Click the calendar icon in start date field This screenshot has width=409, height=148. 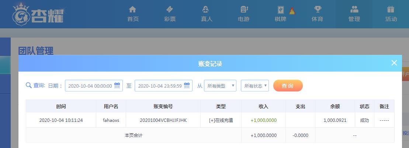pyautogui.click(x=117, y=85)
